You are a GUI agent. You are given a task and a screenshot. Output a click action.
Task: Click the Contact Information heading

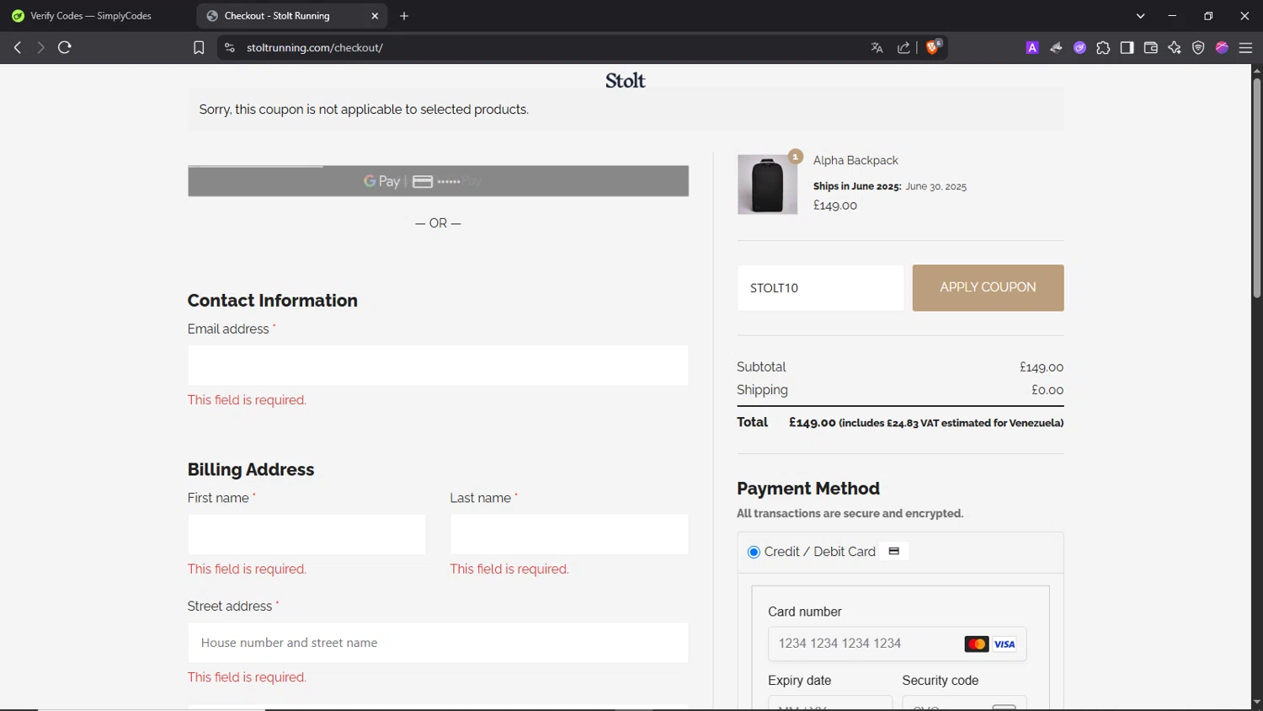point(273,301)
